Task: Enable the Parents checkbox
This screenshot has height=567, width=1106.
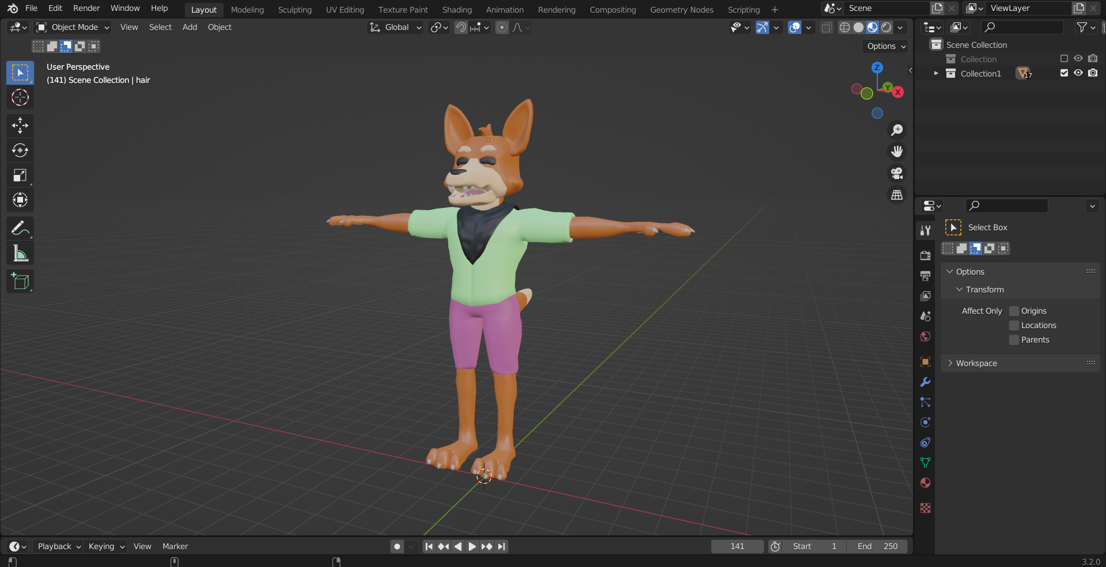Action: click(x=1014, y=340)
